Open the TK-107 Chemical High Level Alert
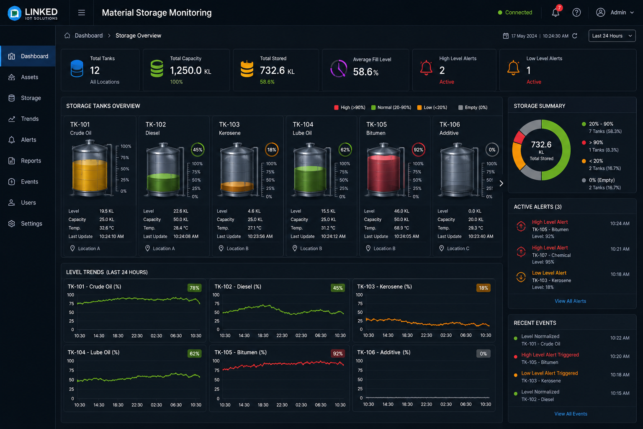Image resolution: width=643 pixels, height=429 pixels. tap(572, 255)
